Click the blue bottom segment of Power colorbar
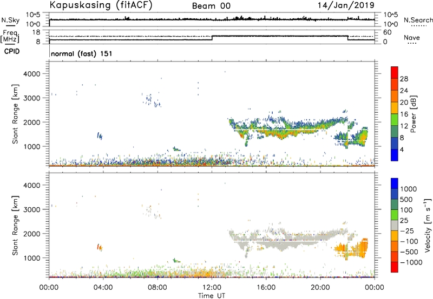Image resolution: width=433 pixels, height=299 pixels. point(395,155)
